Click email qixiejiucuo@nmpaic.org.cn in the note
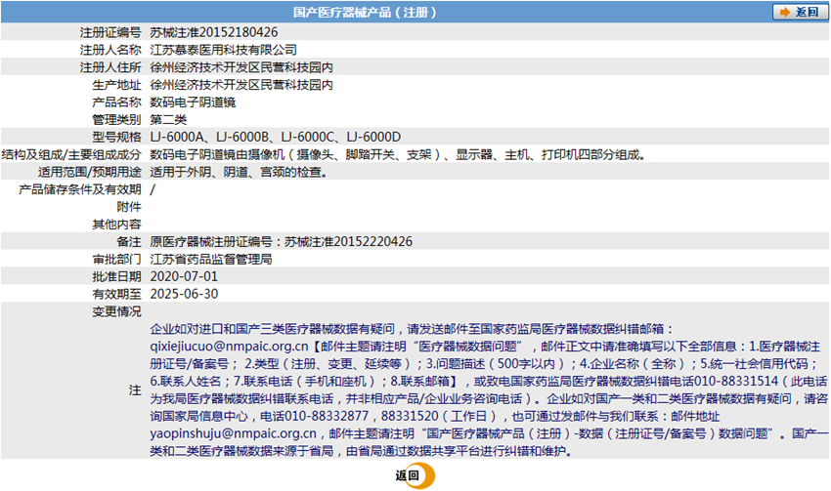 pos(229,347)
